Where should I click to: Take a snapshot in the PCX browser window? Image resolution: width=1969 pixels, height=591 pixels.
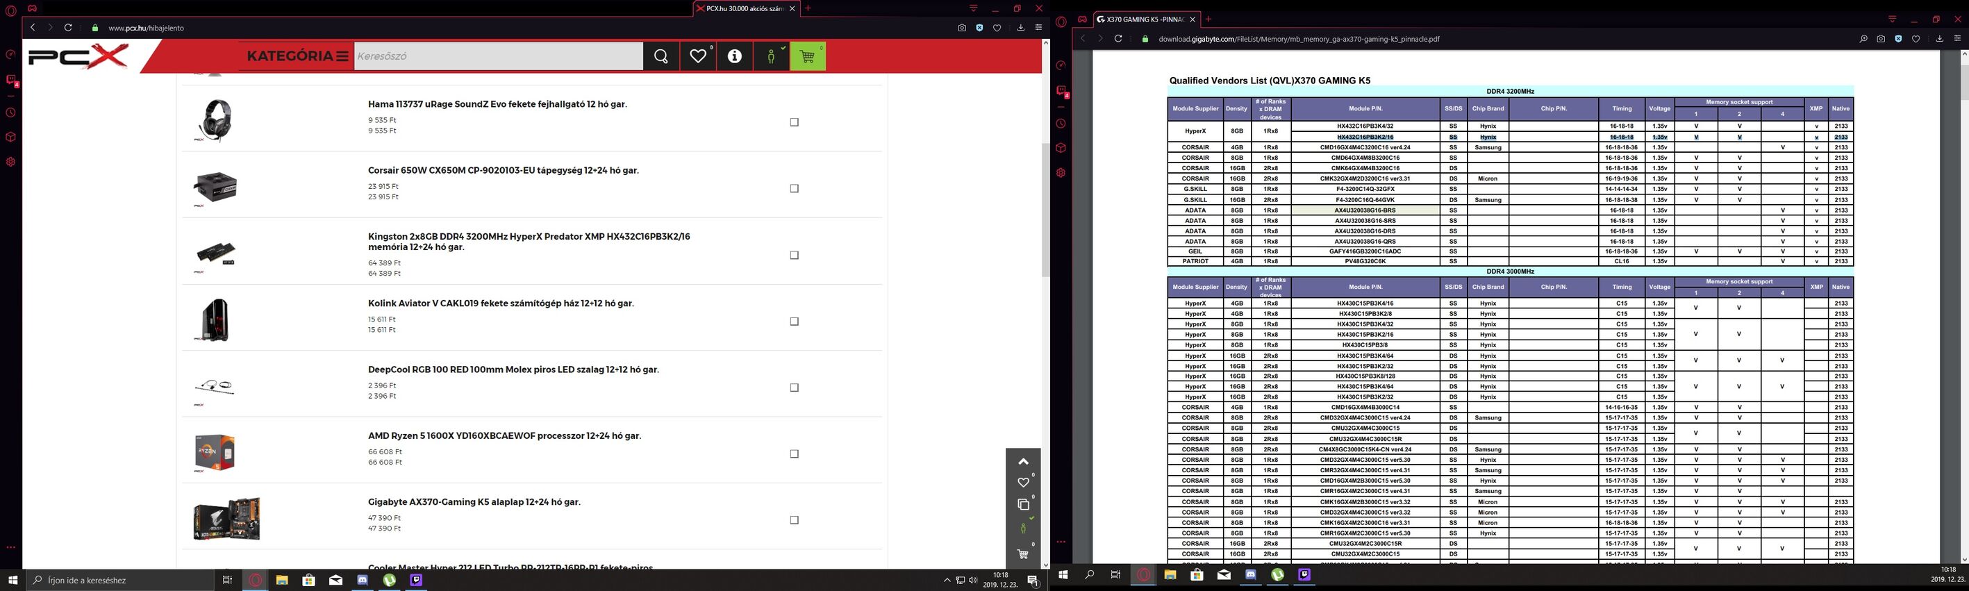pos(961,28)
